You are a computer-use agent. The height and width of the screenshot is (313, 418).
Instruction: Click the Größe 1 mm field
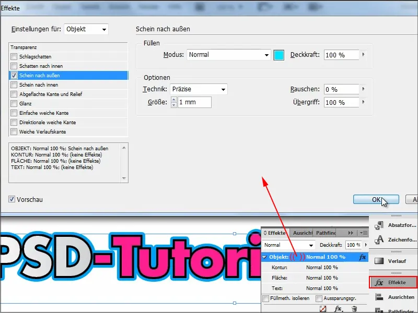pyautogui.click(x=194, y=102)
